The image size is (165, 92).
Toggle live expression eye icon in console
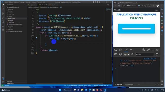pyautogui.click(x=133, y=54)
